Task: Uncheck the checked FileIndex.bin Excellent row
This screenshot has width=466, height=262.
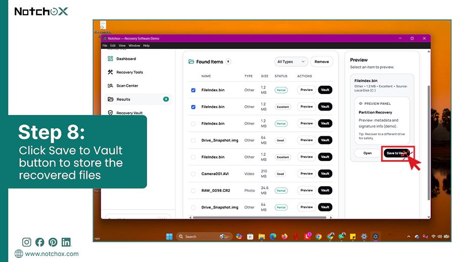Action: pyautogui.click(x=193, y=107)
